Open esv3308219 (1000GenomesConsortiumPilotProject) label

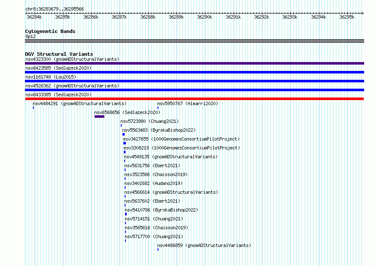(182, 148)
